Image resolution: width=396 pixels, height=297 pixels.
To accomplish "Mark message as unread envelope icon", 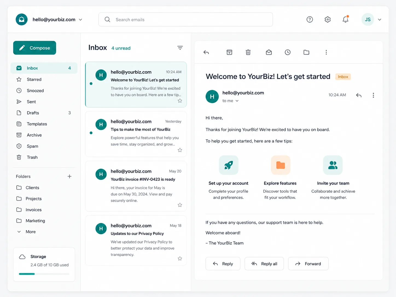I will coord(269,52).
